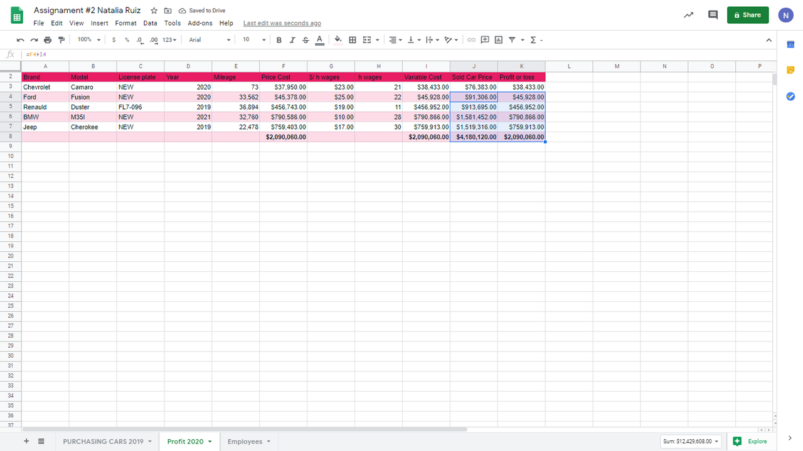
Task: Add a new sheet
Action: [x=26, y=441]
